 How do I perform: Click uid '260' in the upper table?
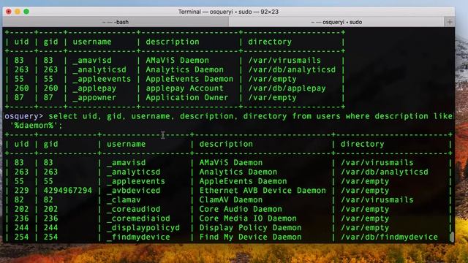(21, 88)
